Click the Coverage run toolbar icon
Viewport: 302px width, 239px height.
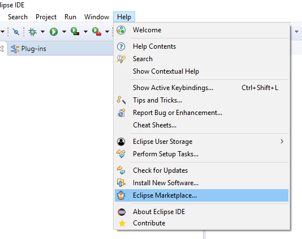pos(75,32)
